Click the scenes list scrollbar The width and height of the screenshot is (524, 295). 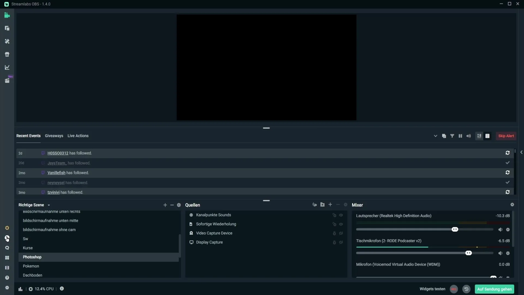[x=180, y=246]
